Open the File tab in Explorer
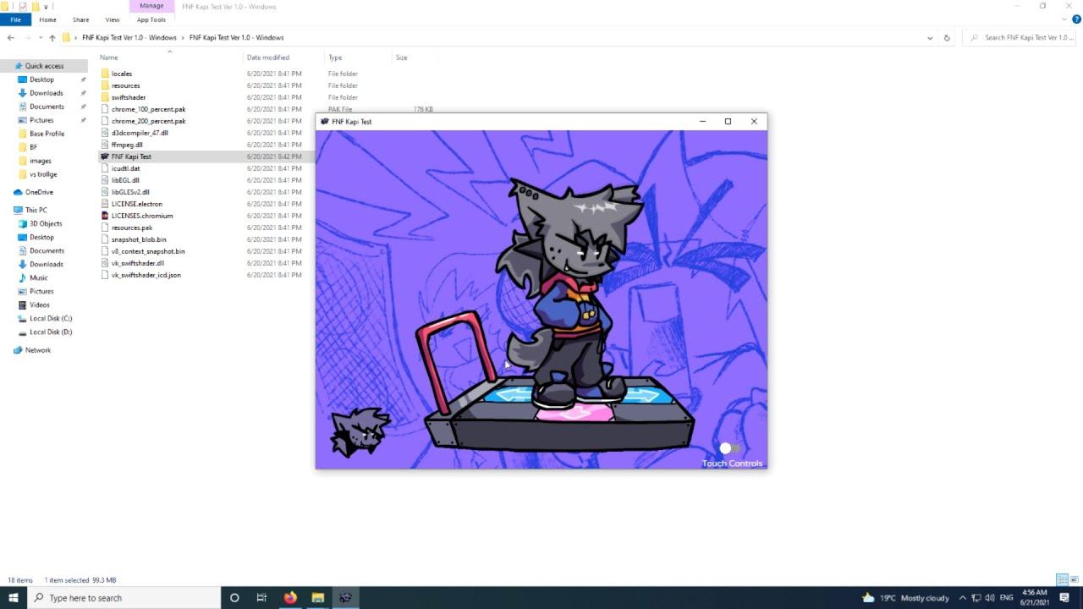The image size is (1083, 609). click(15, 19)
